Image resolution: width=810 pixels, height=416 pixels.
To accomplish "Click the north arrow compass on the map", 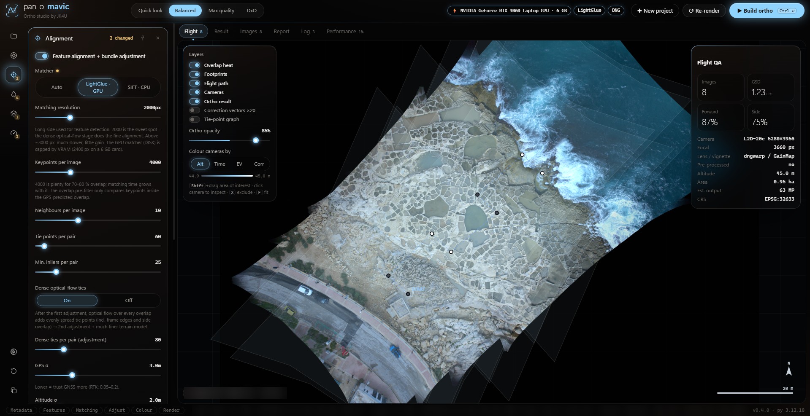I will [x=788, y=369].
